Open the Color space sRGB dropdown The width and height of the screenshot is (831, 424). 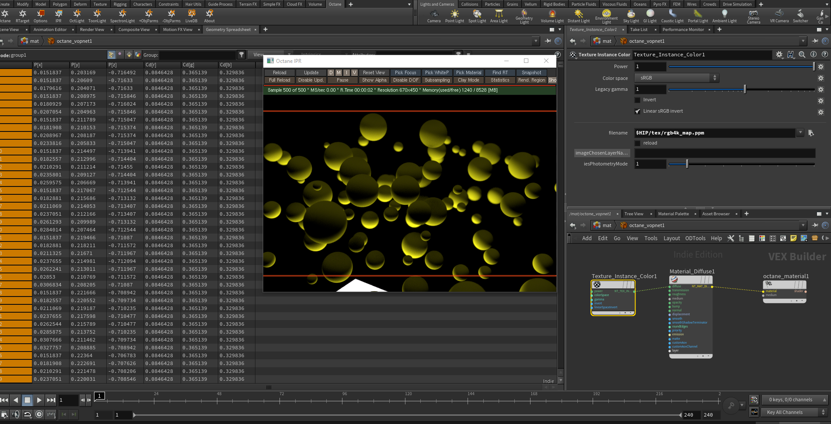(x=677, y=78)
